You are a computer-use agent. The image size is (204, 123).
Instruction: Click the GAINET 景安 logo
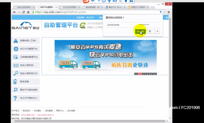coord(26,26)
